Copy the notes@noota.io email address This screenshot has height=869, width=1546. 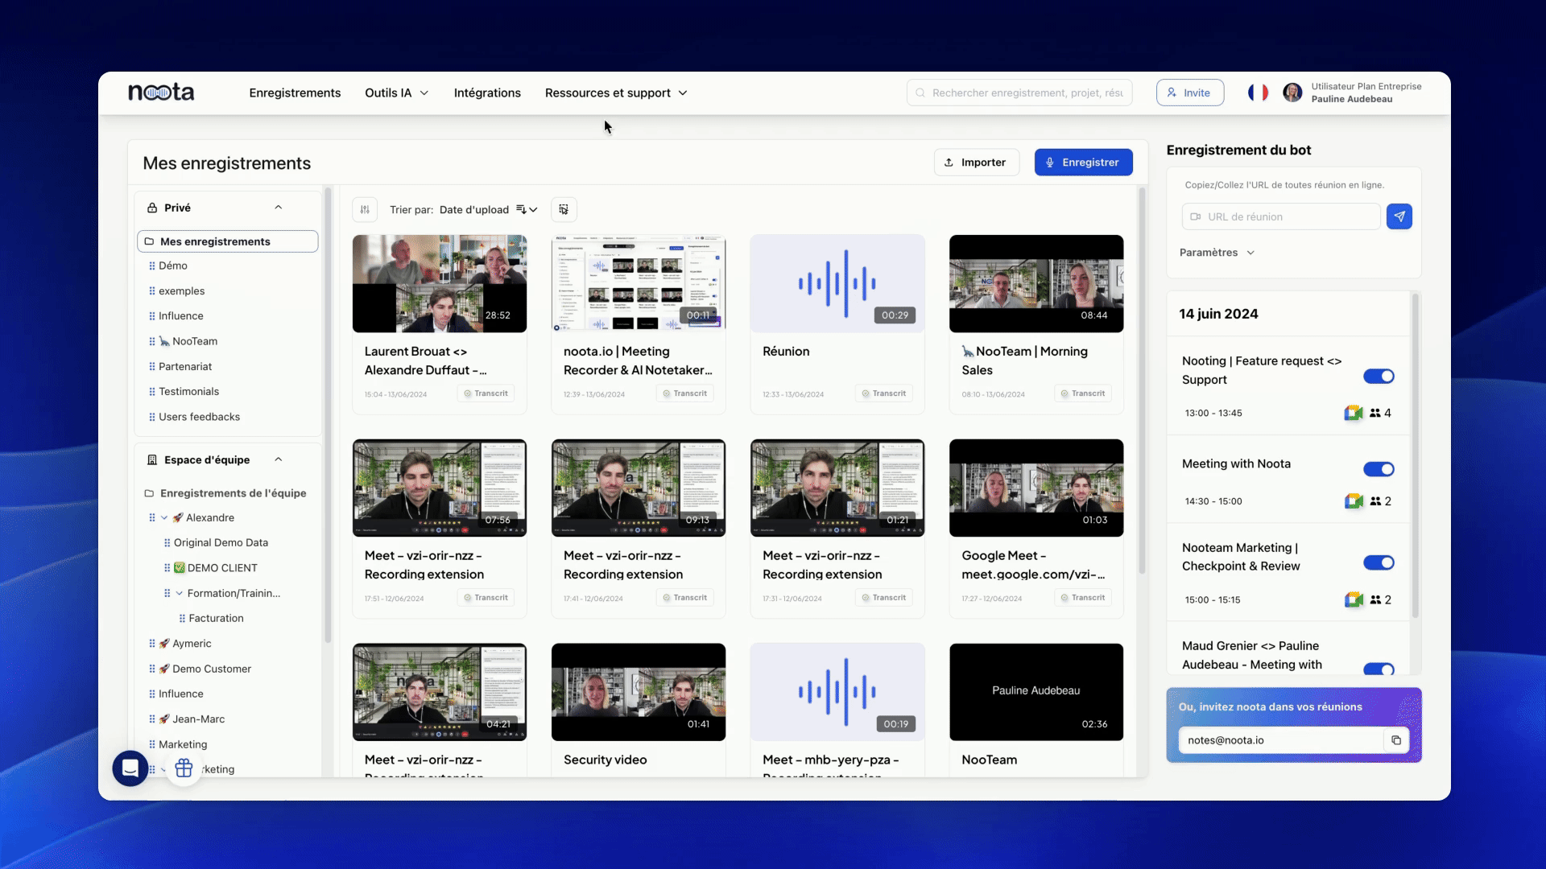pyautogui.click(x=1396, y=740)
